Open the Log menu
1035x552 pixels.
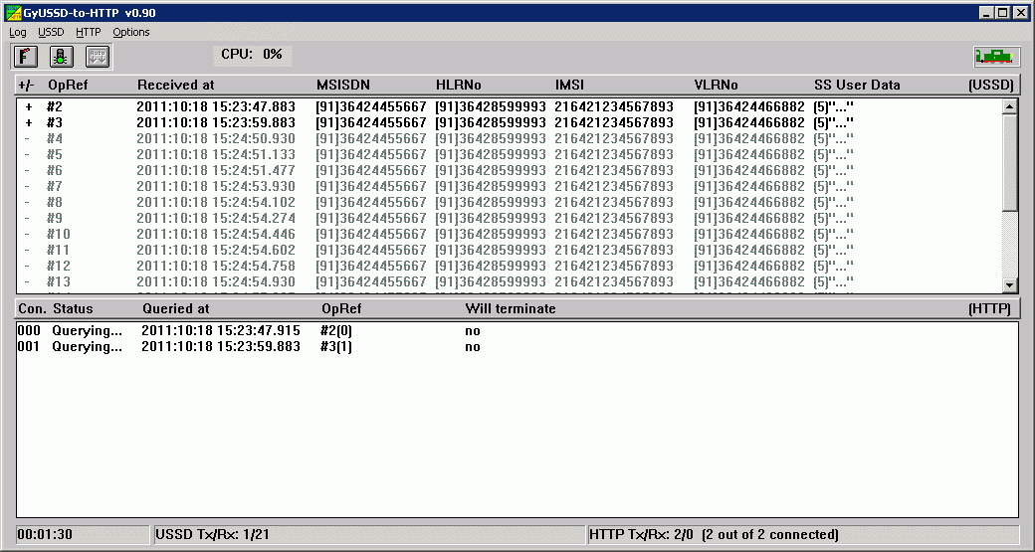pos(18,32)
